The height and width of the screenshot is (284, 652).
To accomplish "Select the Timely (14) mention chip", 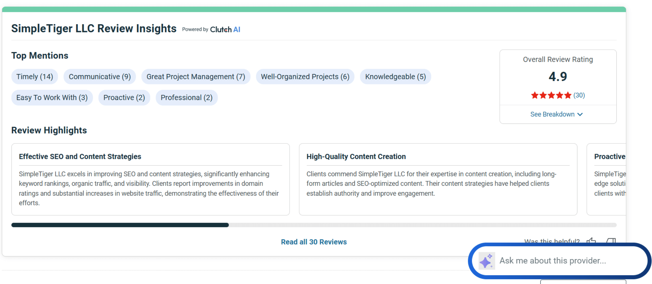I will (34, 77).
